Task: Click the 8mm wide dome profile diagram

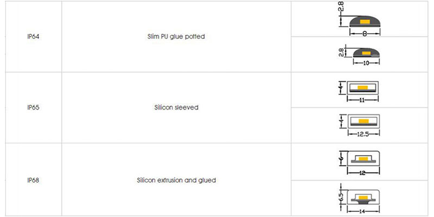Action: [360, 19]
